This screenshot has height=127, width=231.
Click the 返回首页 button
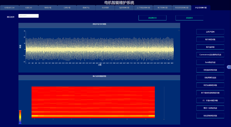(x=189, y=18)
